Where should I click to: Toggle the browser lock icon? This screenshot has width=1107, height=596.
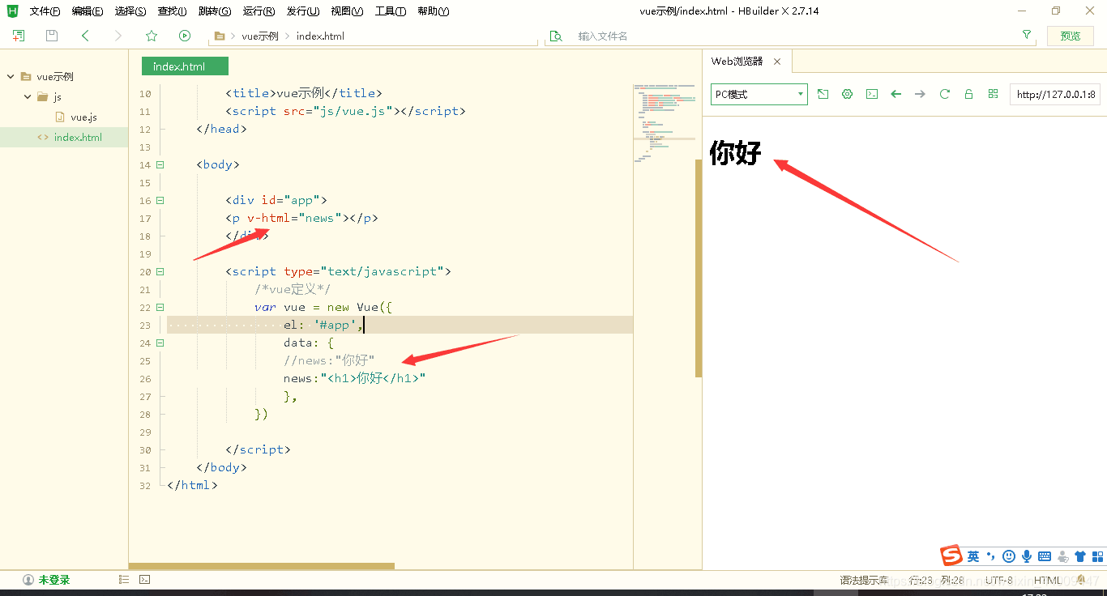coord(968,94)
